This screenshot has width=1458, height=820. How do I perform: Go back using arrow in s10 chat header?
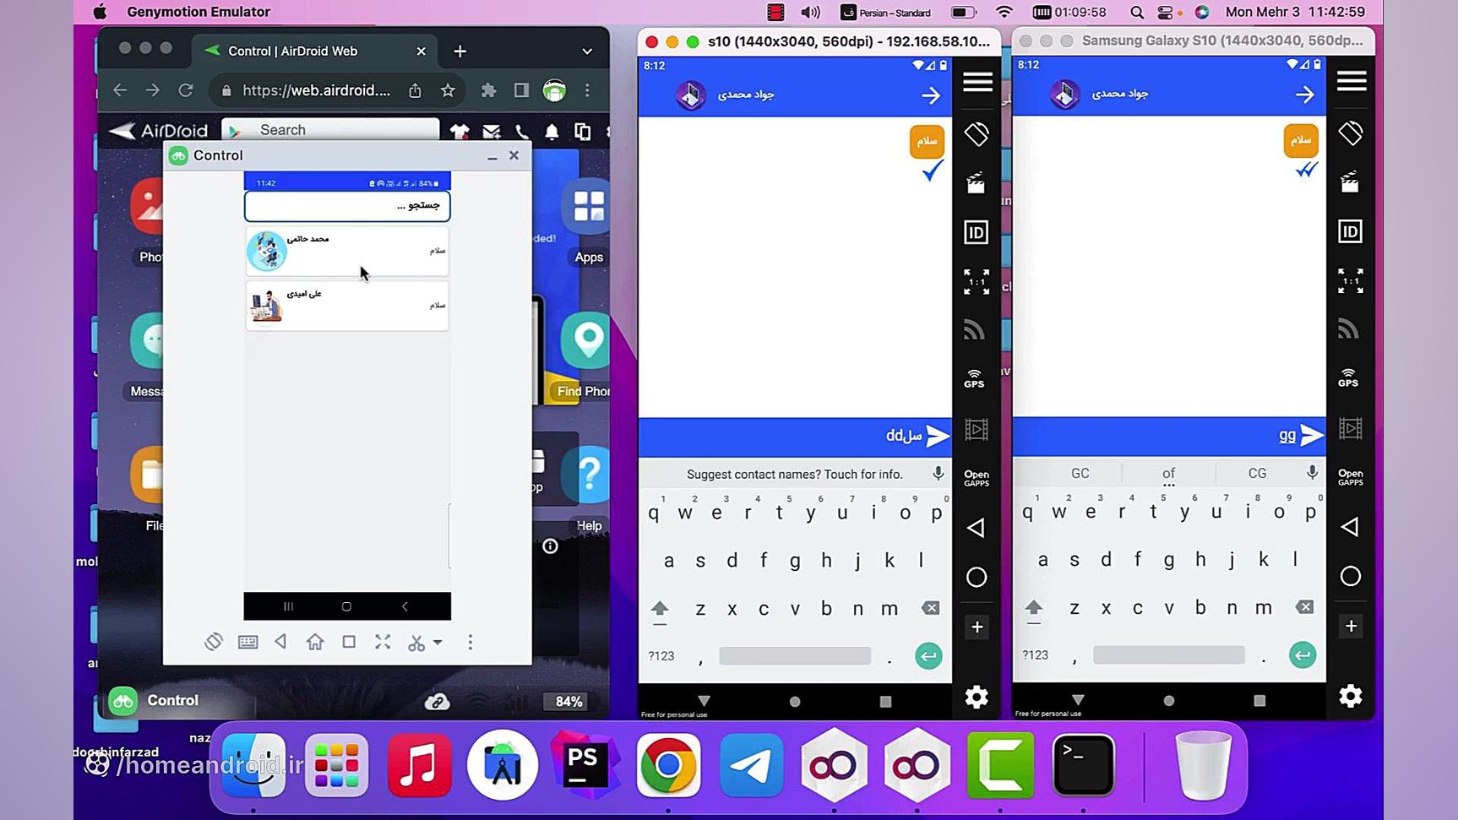[x=930, y=95]
